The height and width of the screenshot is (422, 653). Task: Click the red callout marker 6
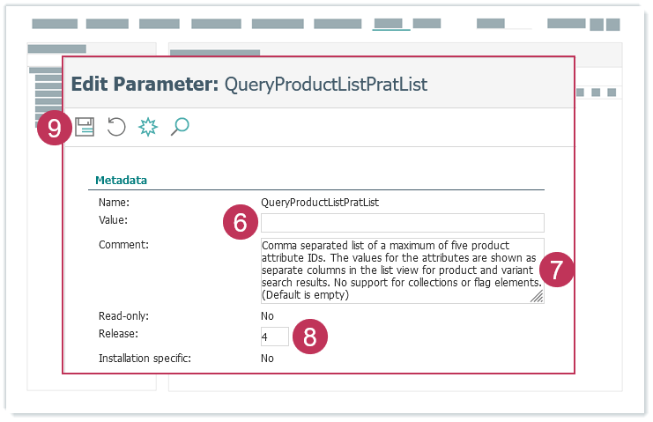point(240,223)
